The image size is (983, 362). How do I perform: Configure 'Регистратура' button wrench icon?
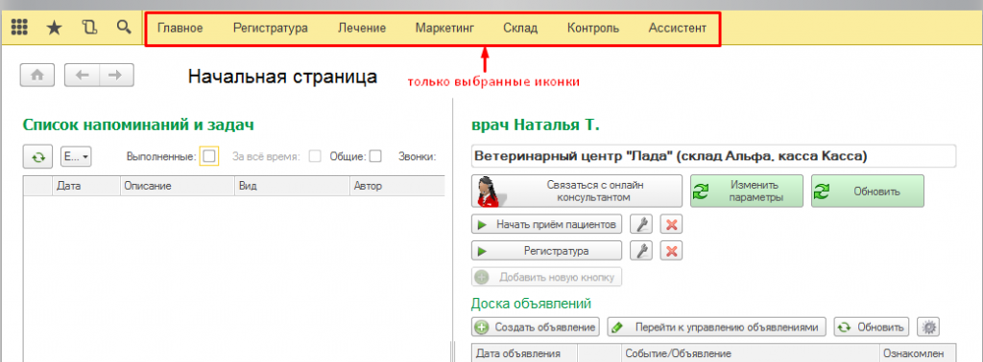click(640, 251)
